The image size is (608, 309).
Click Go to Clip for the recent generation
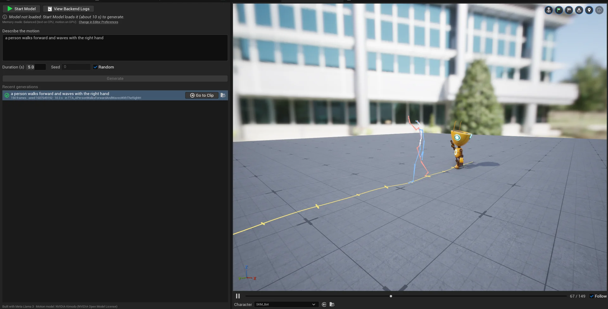click(202, 95)
